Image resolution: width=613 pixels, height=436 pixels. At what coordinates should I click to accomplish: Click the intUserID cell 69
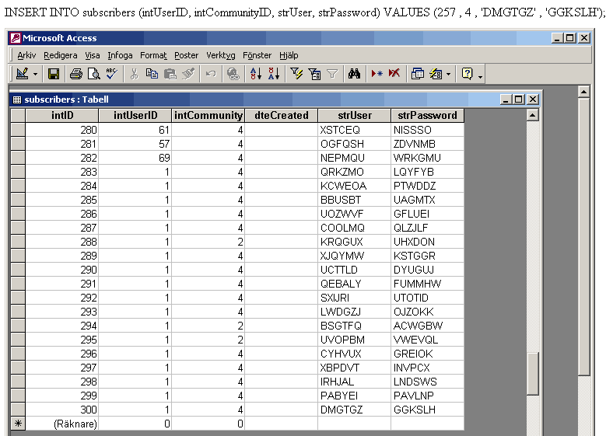point(135,158)
